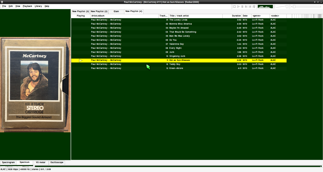Select track "The Lovely Linda"
The width and height of the screenshot is (323, 172).
[x=179, y=20]
